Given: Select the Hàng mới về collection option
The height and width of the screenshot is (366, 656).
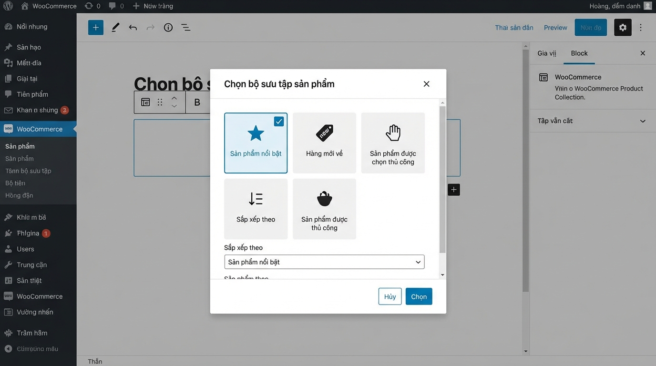Looking at the screenshot, I should click(324, 142).
